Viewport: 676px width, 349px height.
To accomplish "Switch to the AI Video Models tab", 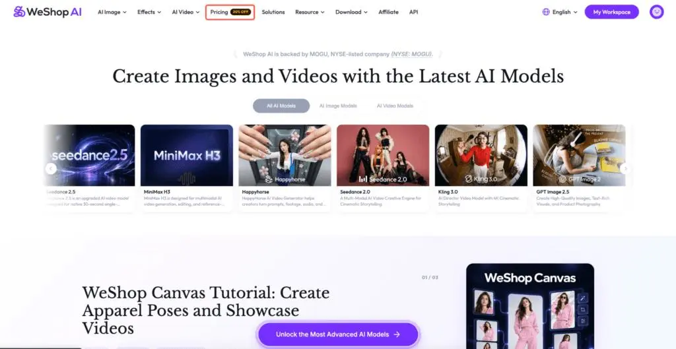I will (x=395, y=106).
